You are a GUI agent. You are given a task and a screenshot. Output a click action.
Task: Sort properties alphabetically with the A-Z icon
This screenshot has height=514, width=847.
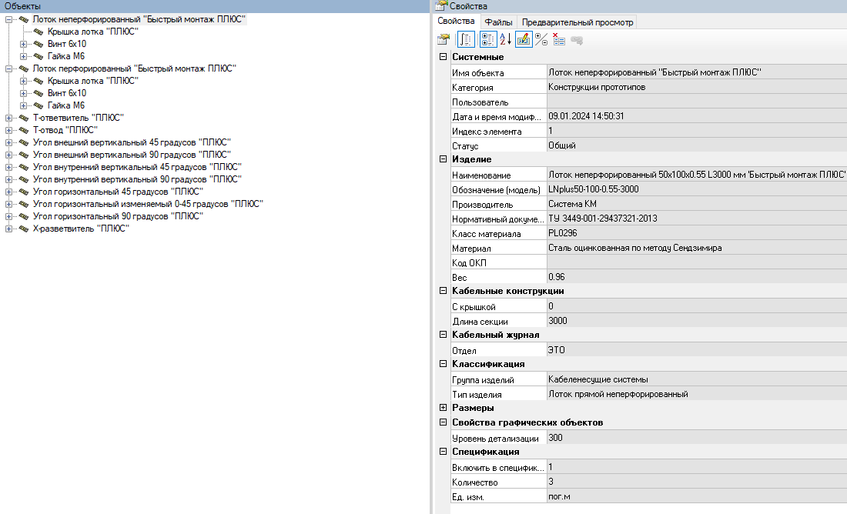506,39
